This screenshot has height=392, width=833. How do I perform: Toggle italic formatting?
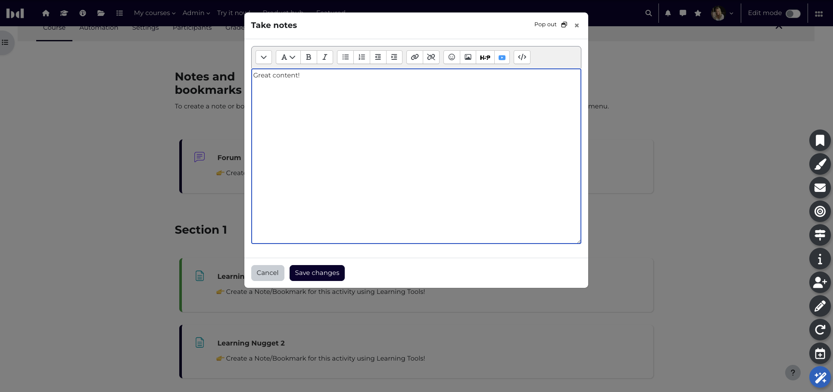point(325,57)
